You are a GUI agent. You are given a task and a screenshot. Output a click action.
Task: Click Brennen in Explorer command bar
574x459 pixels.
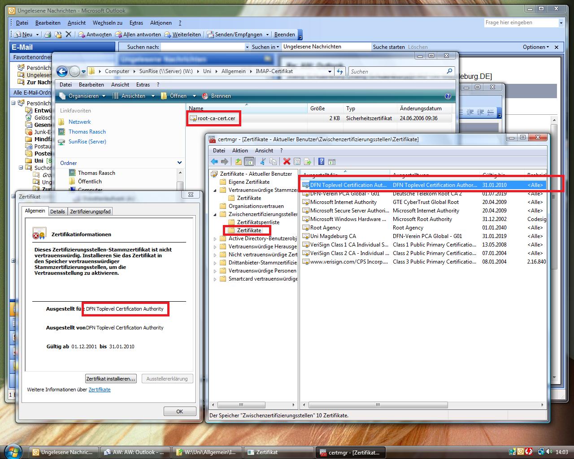(217, 96)
